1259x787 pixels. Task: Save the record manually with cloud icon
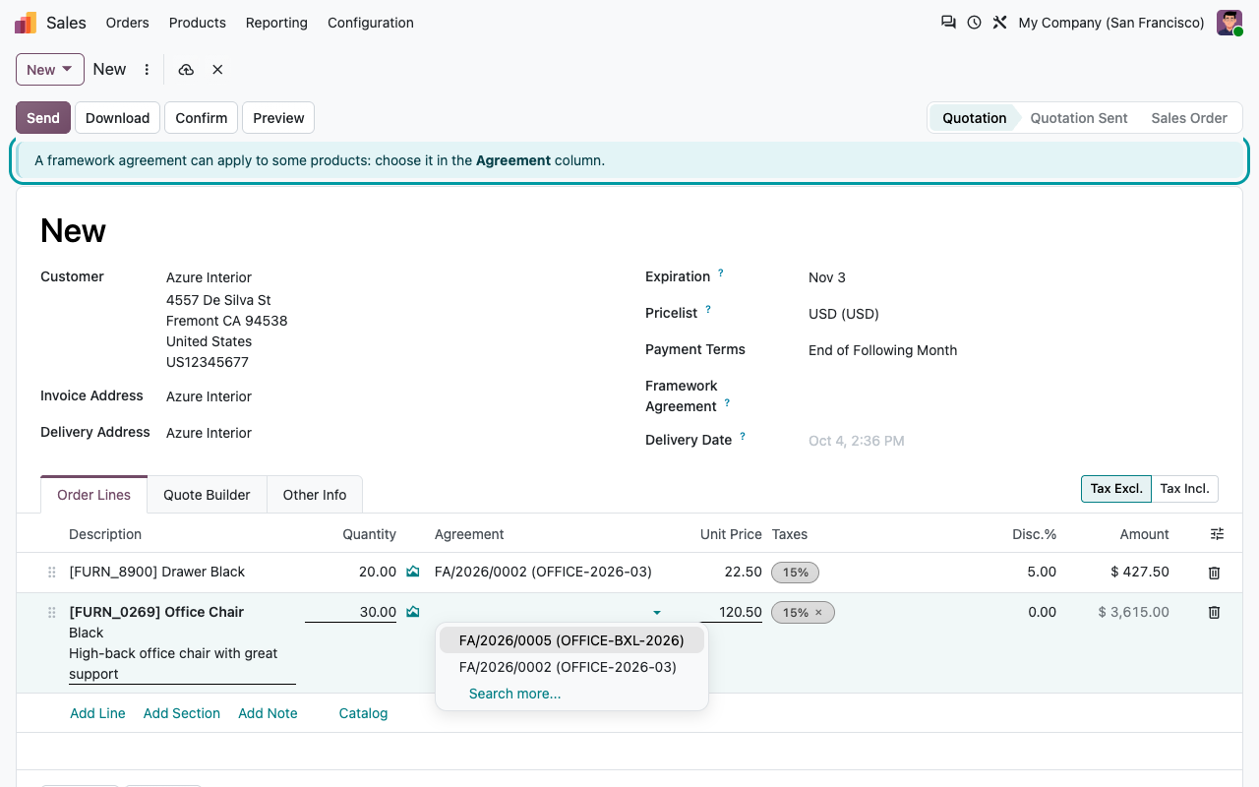pyautogui.click(x=186, y=70)
